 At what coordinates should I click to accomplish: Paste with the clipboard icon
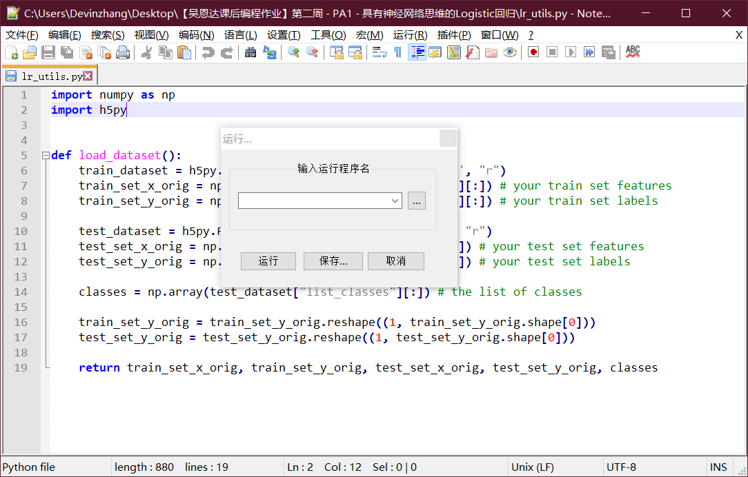click(184, 52)
